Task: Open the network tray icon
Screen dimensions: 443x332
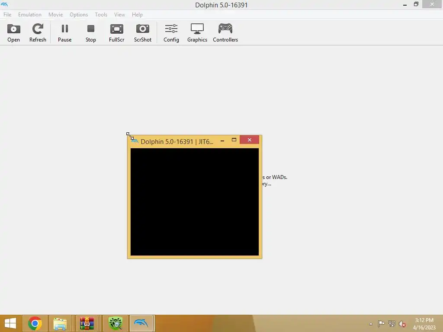Action: (x=392, y=323)
